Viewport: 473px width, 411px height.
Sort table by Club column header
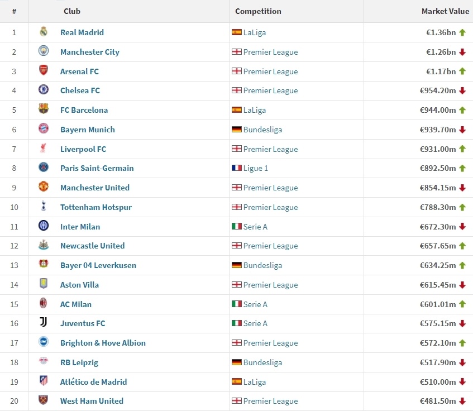72,11
